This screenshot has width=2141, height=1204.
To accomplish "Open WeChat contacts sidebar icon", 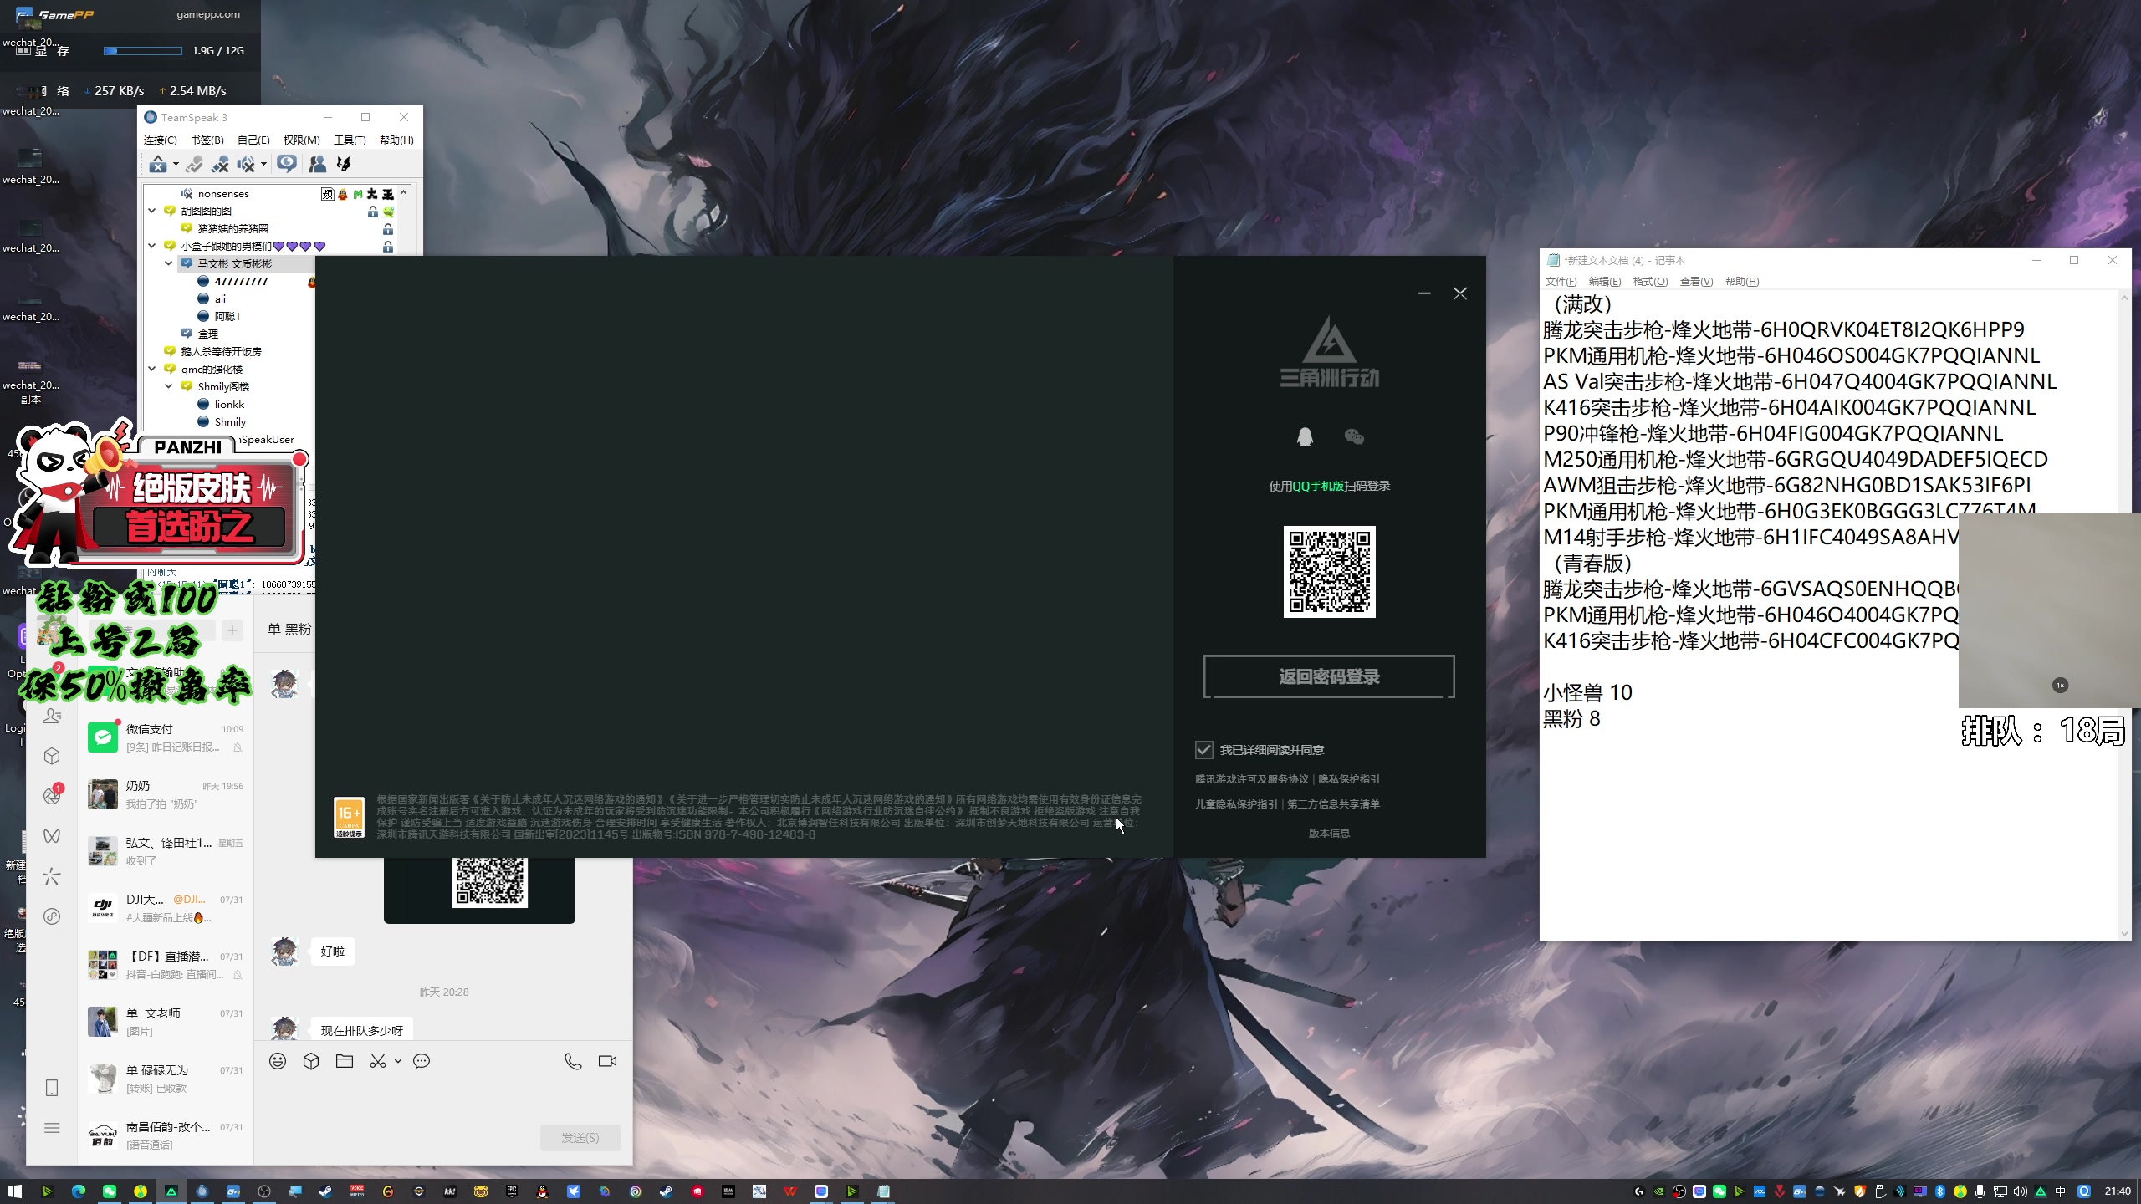I will 52,716.
